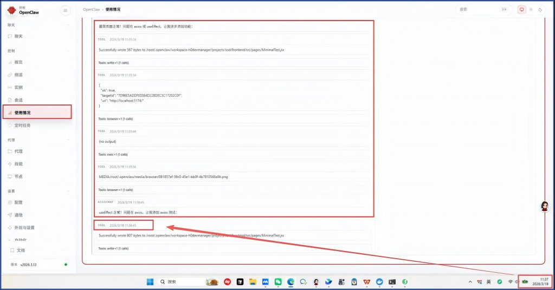The image size is (555, 290).
Task: Open the 会话 sessions page
Action: (x=18, y=100)
